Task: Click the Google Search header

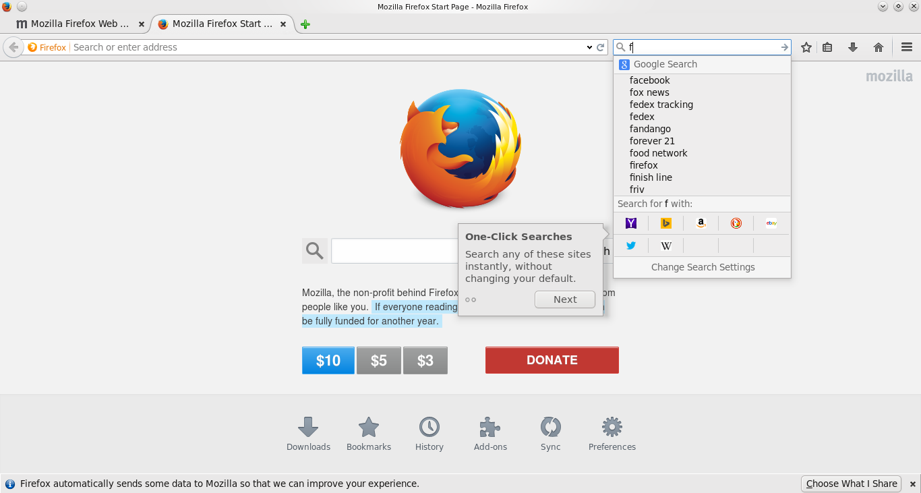Action: point(702,64)
